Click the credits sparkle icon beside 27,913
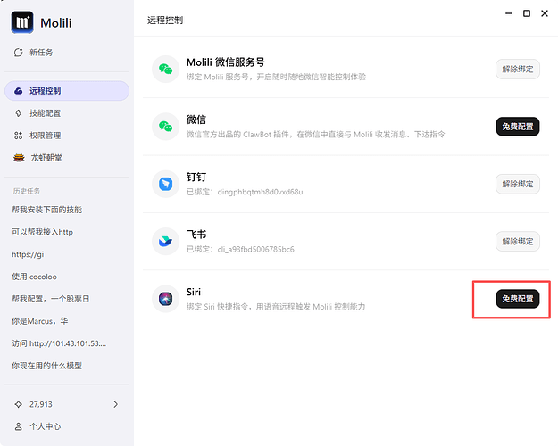558x446 pixels. [19, 404]
